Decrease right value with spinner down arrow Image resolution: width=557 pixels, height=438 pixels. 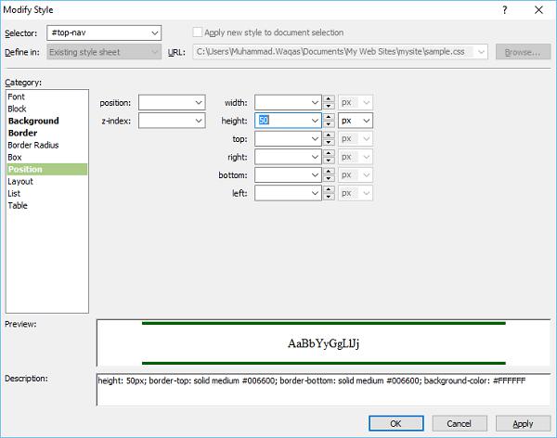pos(329,161)
